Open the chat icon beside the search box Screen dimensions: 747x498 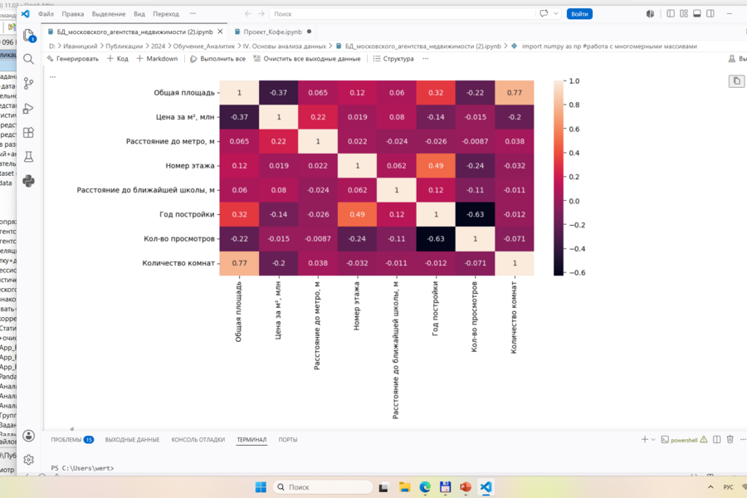(544, 14)
